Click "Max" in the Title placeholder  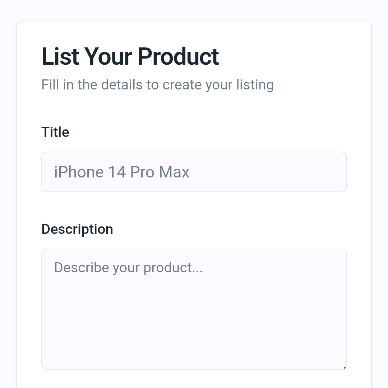click(174, 172)
